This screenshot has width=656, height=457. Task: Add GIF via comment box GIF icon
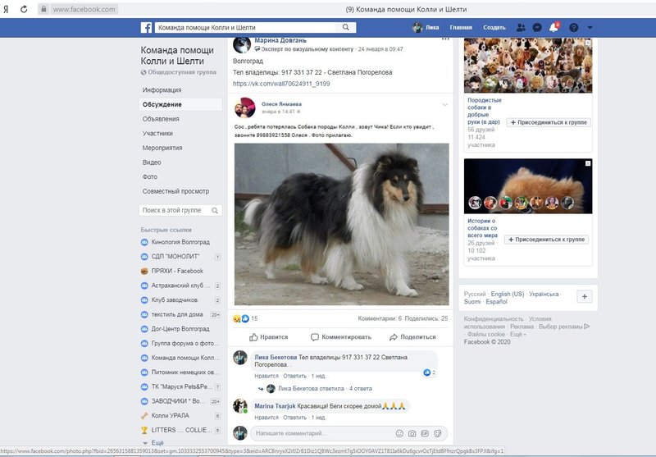coord(425,433)
